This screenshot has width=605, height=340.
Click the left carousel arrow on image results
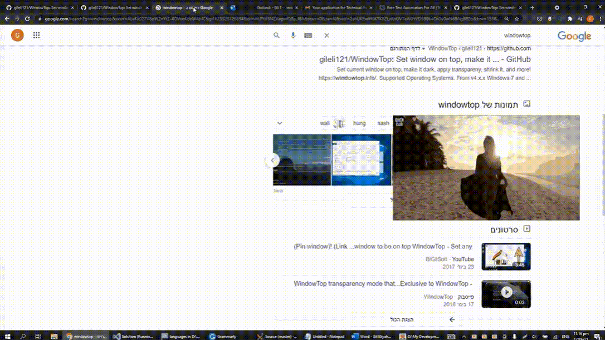point(272,160)
